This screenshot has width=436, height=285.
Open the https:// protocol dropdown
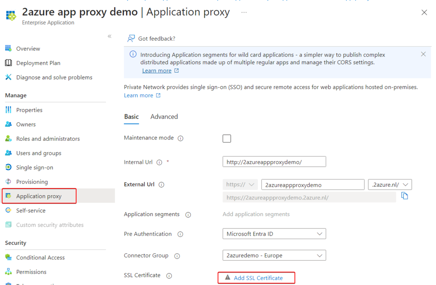click(240, 185)
